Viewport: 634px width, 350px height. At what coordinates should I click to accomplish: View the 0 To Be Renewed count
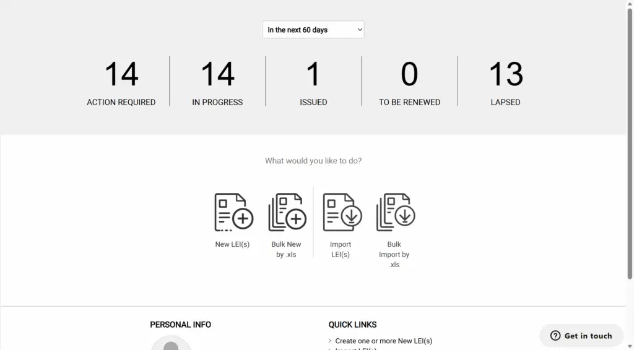click(409, 74)
